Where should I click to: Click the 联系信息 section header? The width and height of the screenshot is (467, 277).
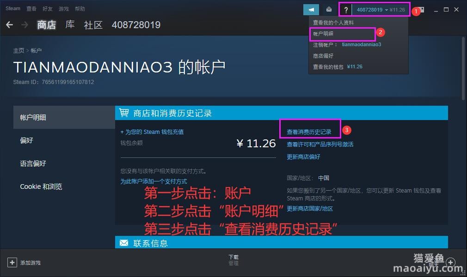tap(282, 242)
